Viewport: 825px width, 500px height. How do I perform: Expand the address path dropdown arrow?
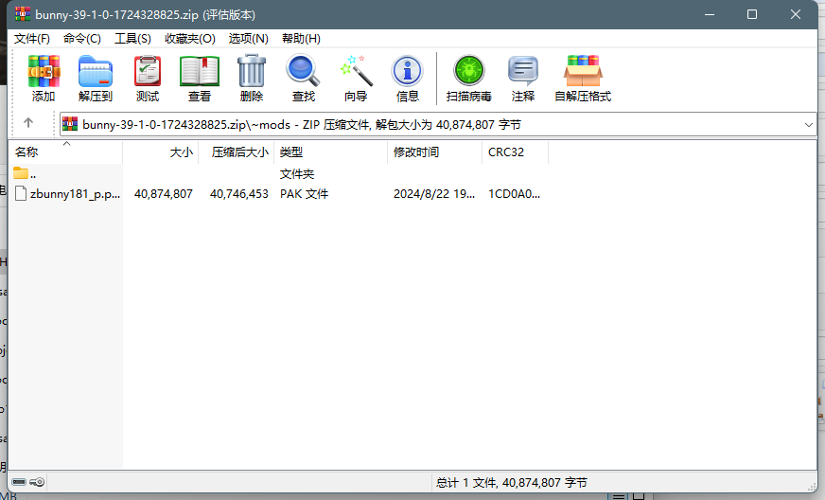[809, 125]
